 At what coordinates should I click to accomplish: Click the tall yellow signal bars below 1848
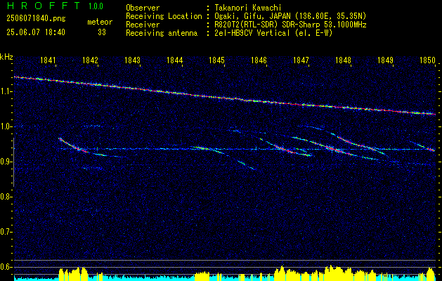point(338,273)
